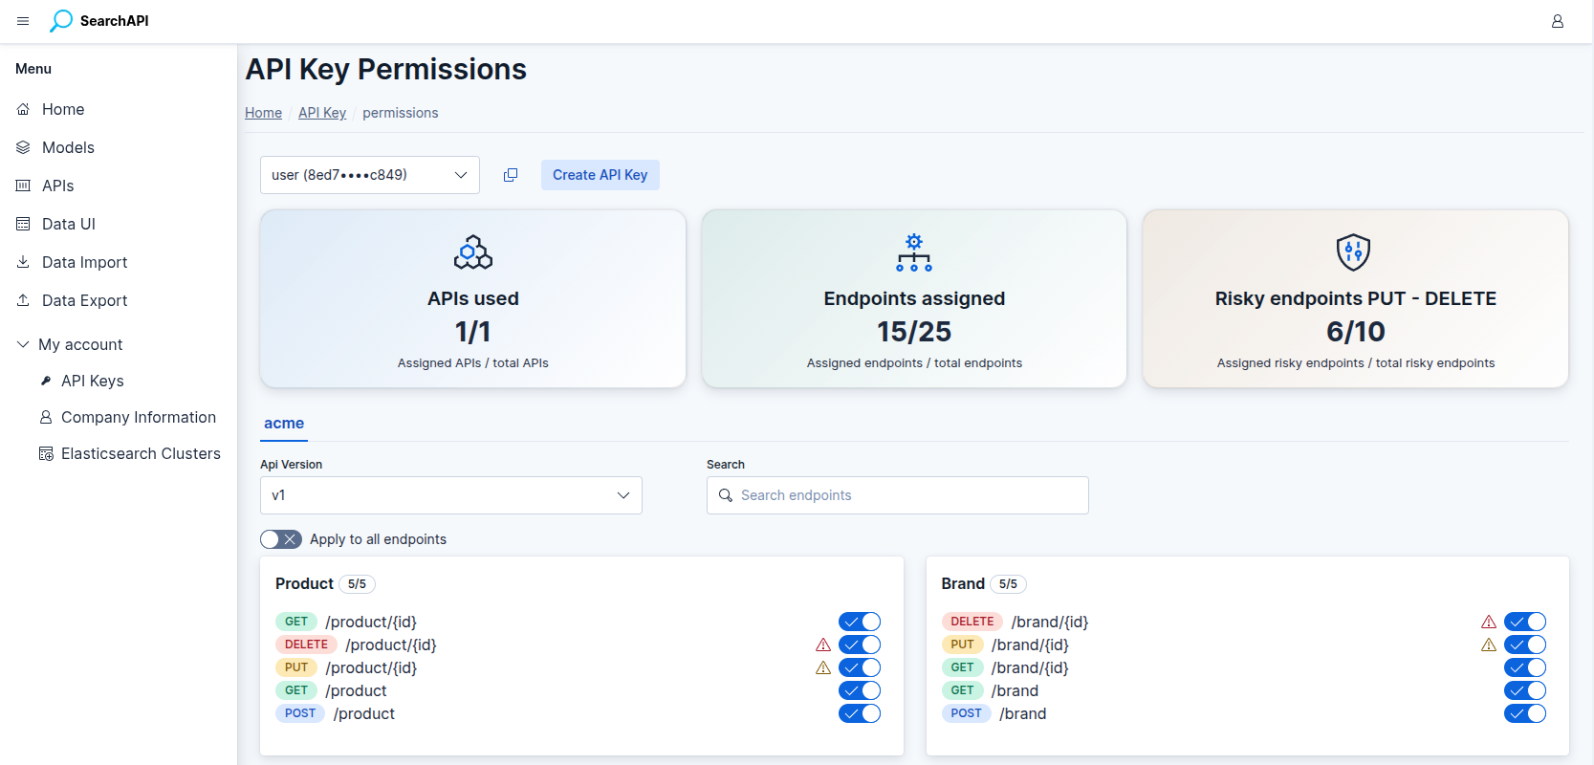Click the APIs sidebar icon
This screenshot has width=1594, height=765.
23,186
